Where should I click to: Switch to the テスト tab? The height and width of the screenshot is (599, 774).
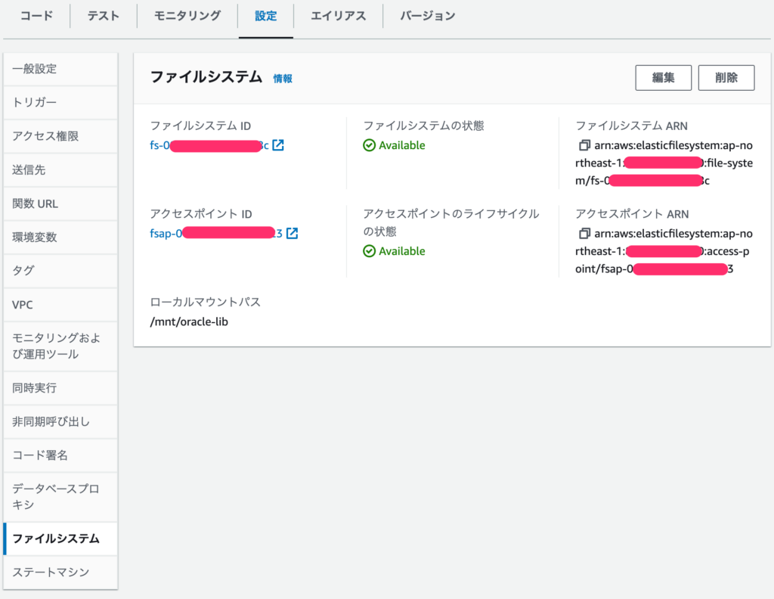[x=103, y=16]
